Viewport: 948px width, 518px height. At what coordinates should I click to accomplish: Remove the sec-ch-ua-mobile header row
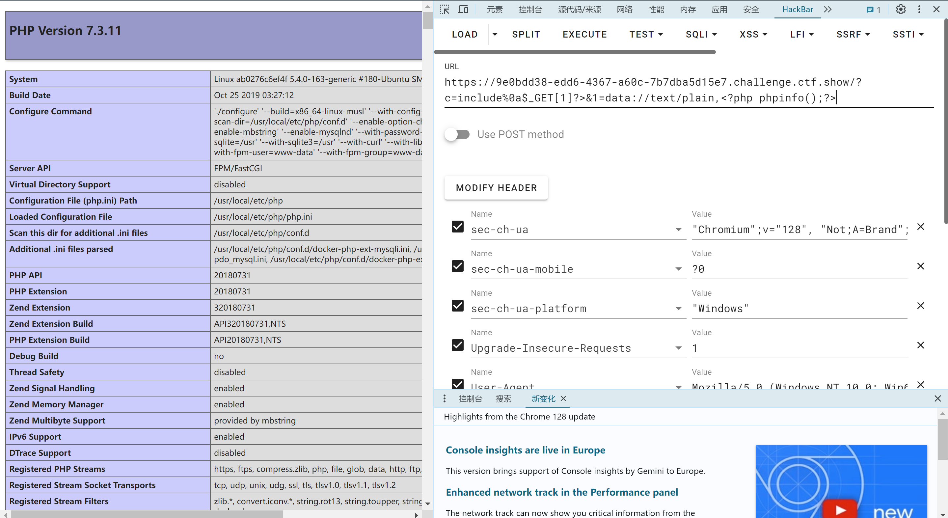(920, 266)
